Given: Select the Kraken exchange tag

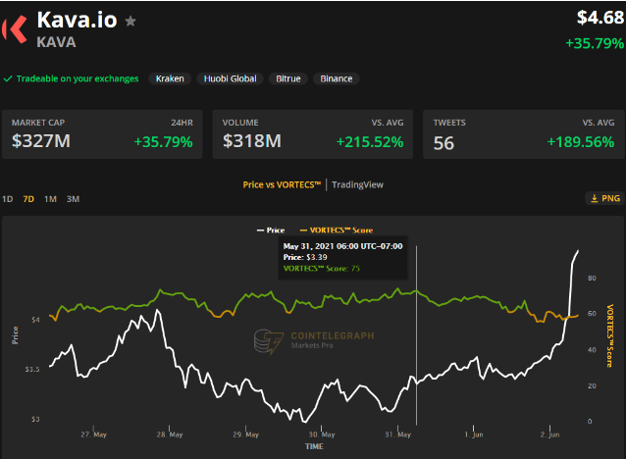Looking at the screenshot, I should click(x=170, y=78).
